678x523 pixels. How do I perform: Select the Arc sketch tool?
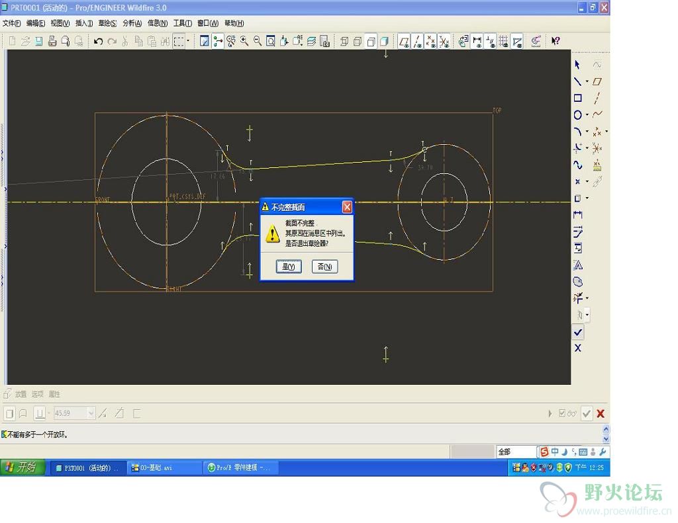click(x=577, y=132)
